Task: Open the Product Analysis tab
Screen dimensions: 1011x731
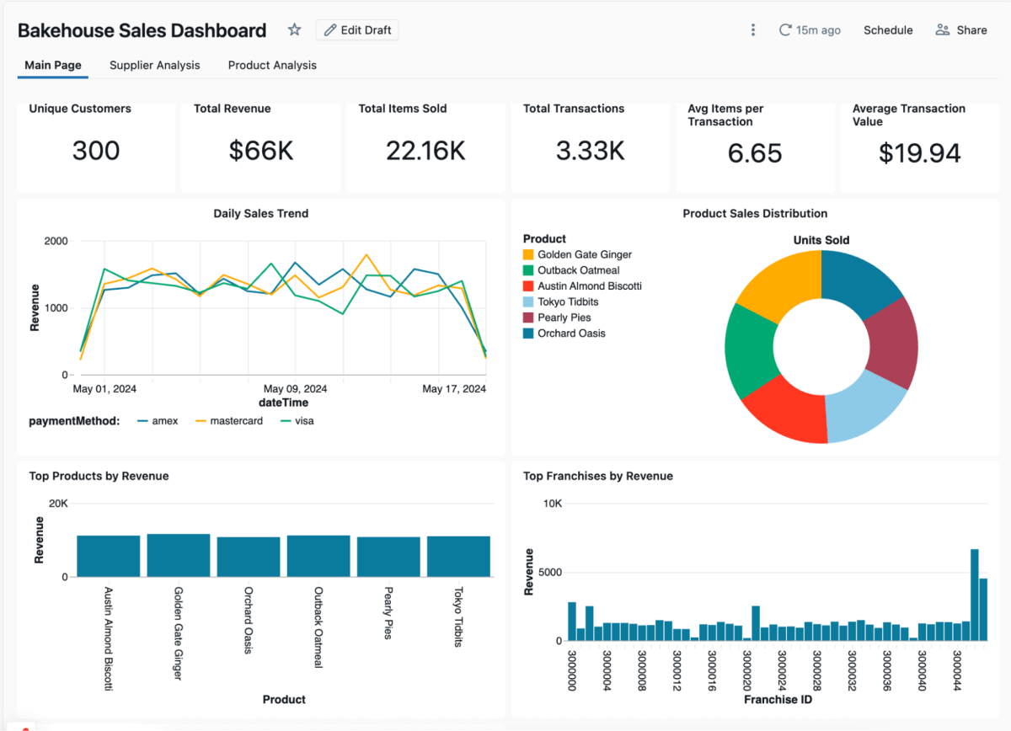Action: point(272,65)
